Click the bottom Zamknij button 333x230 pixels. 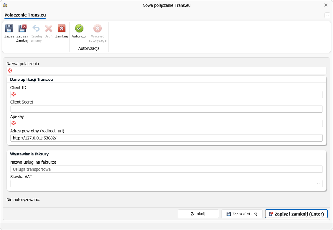(198, 214)
